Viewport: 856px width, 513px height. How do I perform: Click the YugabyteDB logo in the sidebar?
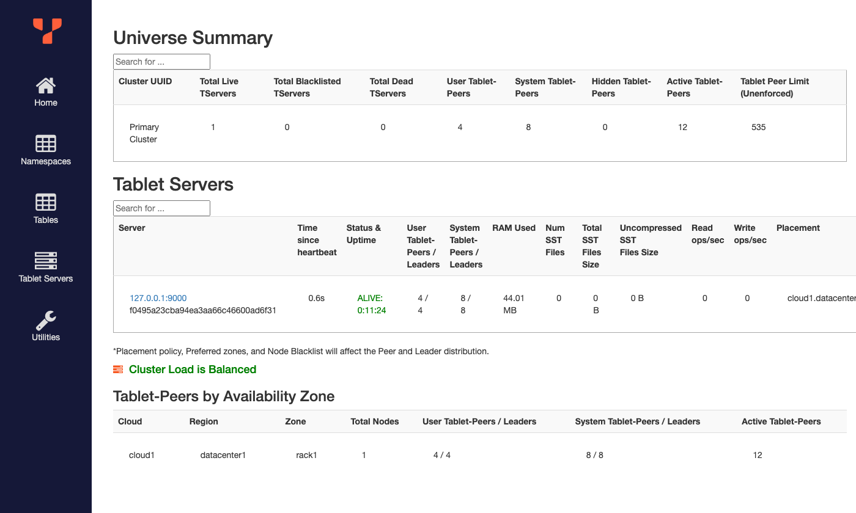point(47,31)
